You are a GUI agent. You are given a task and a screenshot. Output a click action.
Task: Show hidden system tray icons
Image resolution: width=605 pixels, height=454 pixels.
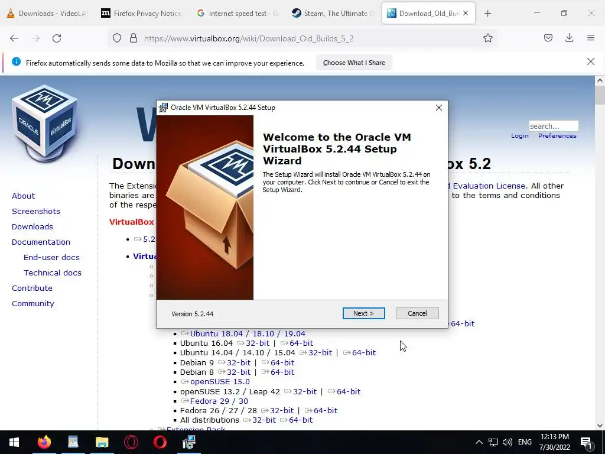(479, 442)
